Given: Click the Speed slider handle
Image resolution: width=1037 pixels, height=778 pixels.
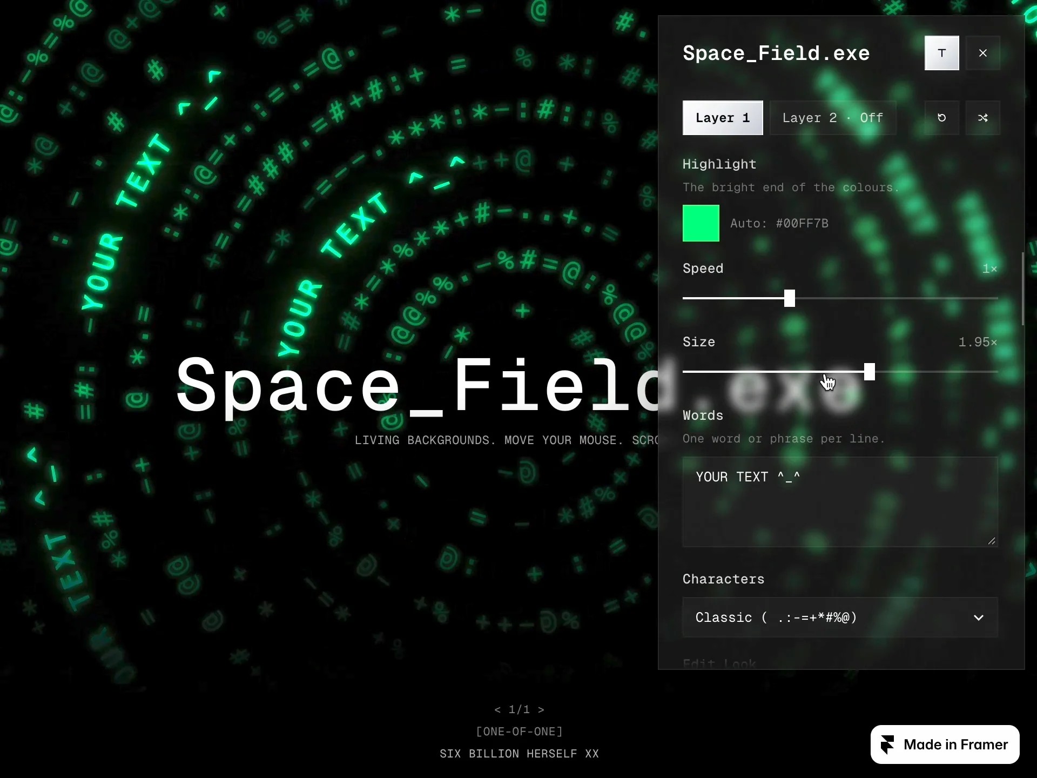Looking at the screenshot, I should (789, 298).
